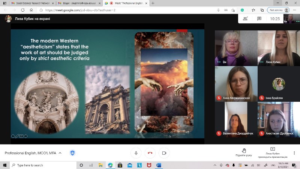The image size is (300, 169).
Task: Select Анна Мержвинская video tile
Action: pyautogui.click(x=236, y=84)
